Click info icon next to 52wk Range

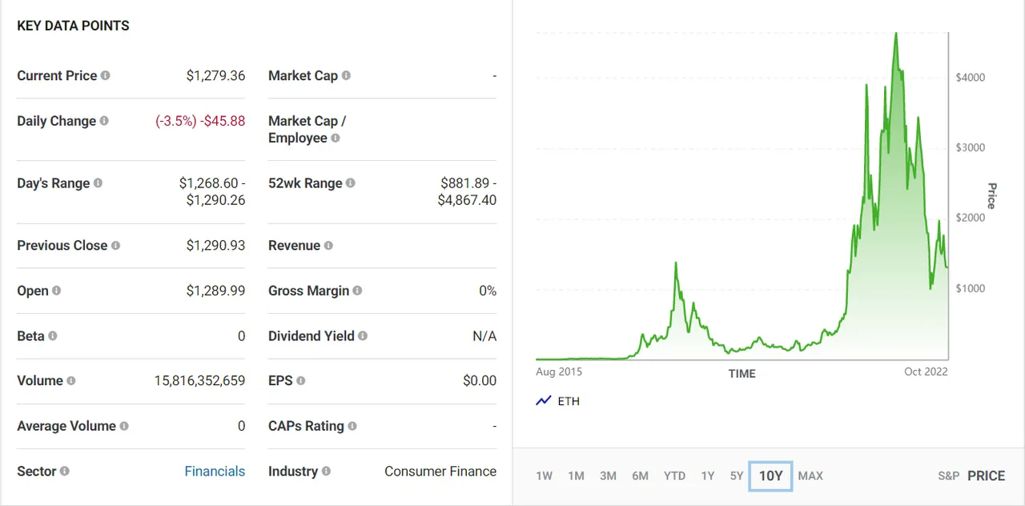click(x=350, y=183)
